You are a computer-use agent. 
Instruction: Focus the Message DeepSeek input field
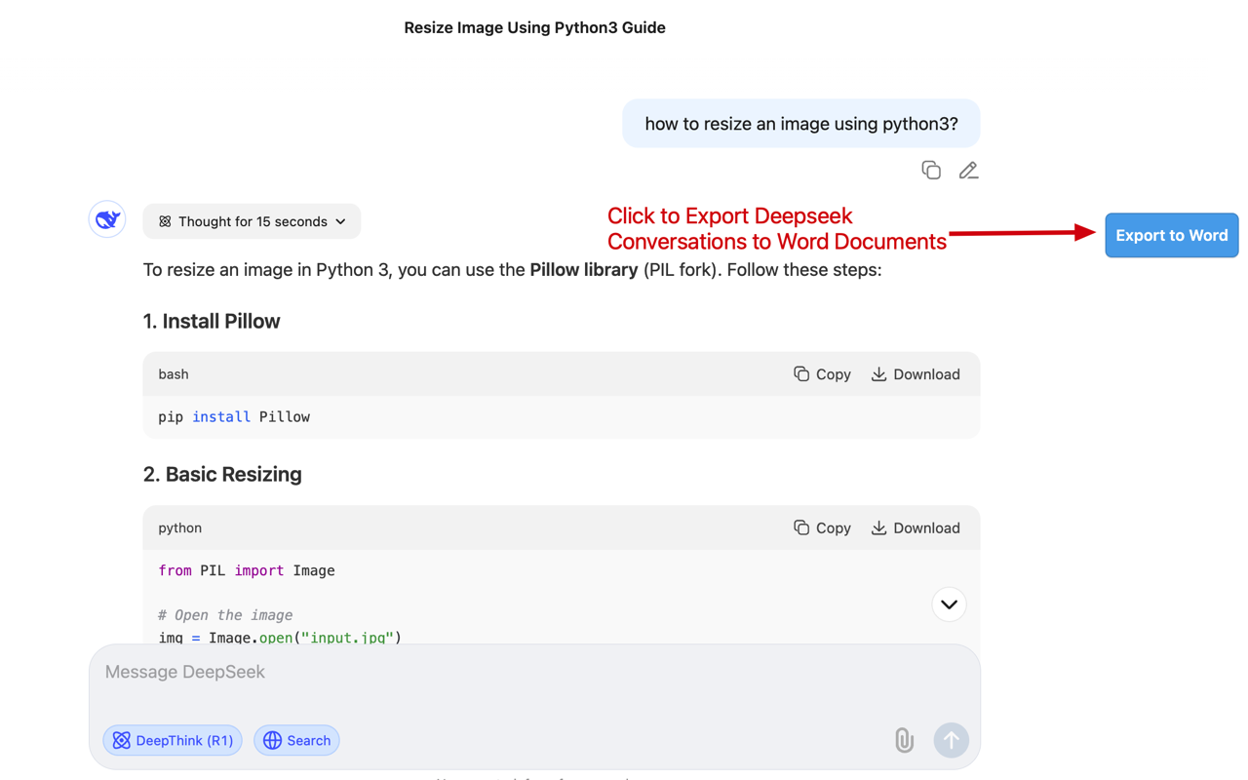[x=534, y=672]
